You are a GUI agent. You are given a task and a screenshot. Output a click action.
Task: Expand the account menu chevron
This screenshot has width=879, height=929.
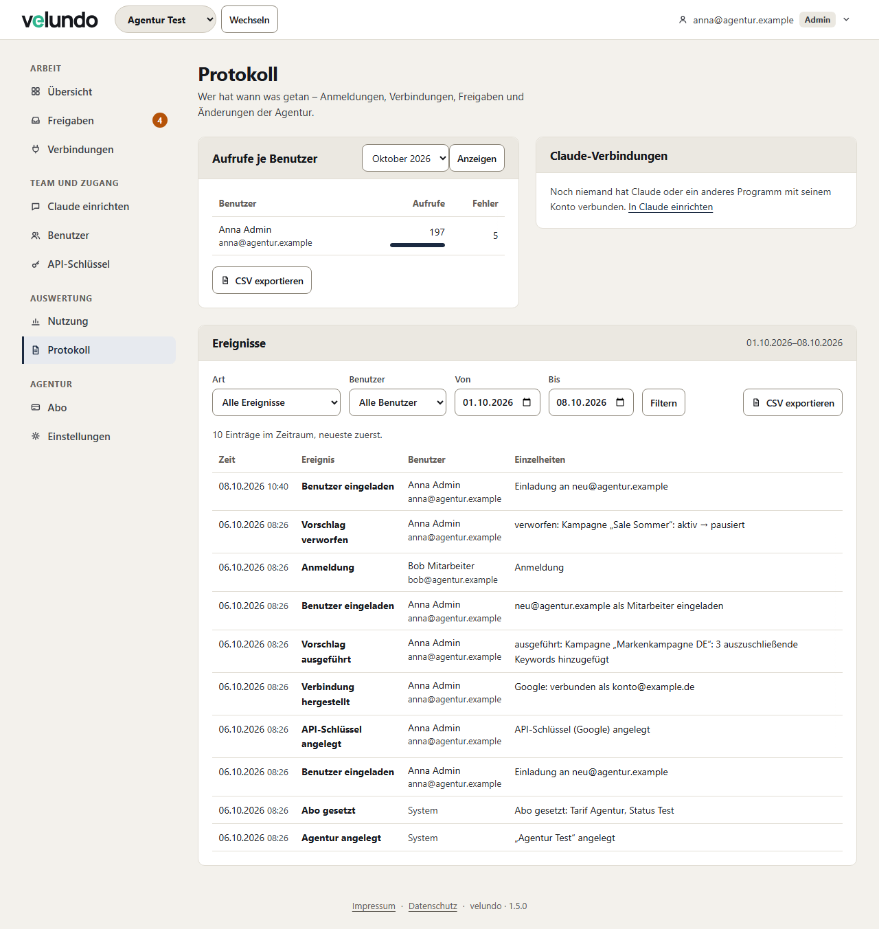coord(847,19)
